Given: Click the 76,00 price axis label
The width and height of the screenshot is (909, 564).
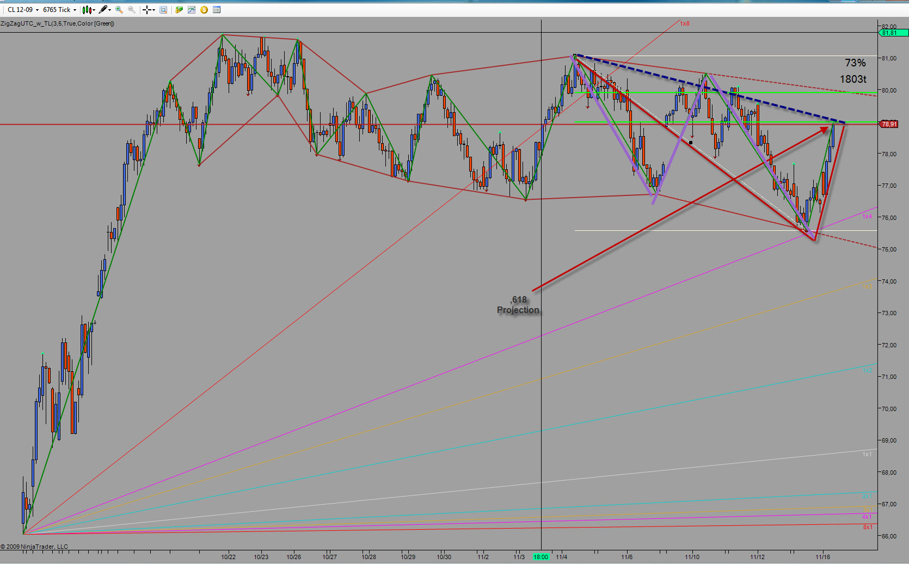Looking at the screenshot, I should click(x=889, y=218).
